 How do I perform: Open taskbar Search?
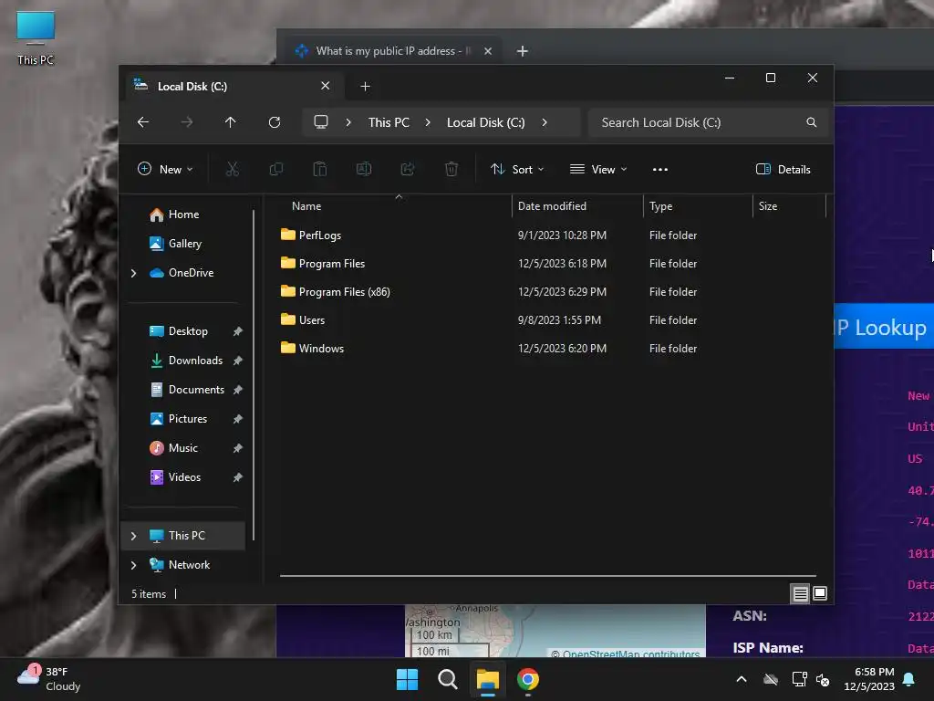pyautogui.click(x=447, y=679)
